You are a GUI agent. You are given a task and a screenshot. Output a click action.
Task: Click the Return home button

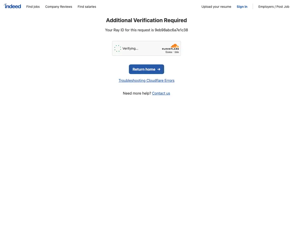pyautogui.click(x=146, y=69)
